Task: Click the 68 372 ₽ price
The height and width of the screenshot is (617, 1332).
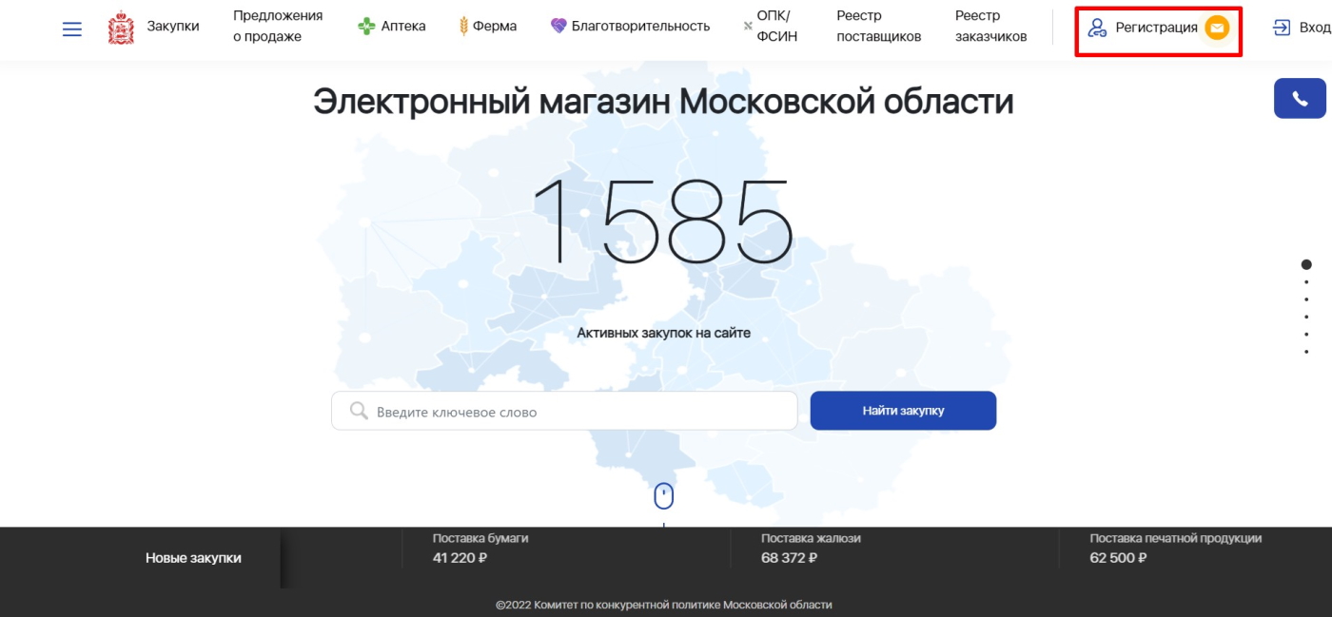Action: pos(789,558)
